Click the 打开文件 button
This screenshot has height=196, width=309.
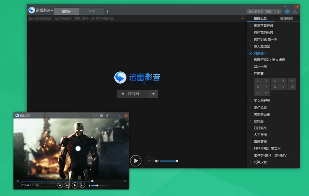click(133, 94)
